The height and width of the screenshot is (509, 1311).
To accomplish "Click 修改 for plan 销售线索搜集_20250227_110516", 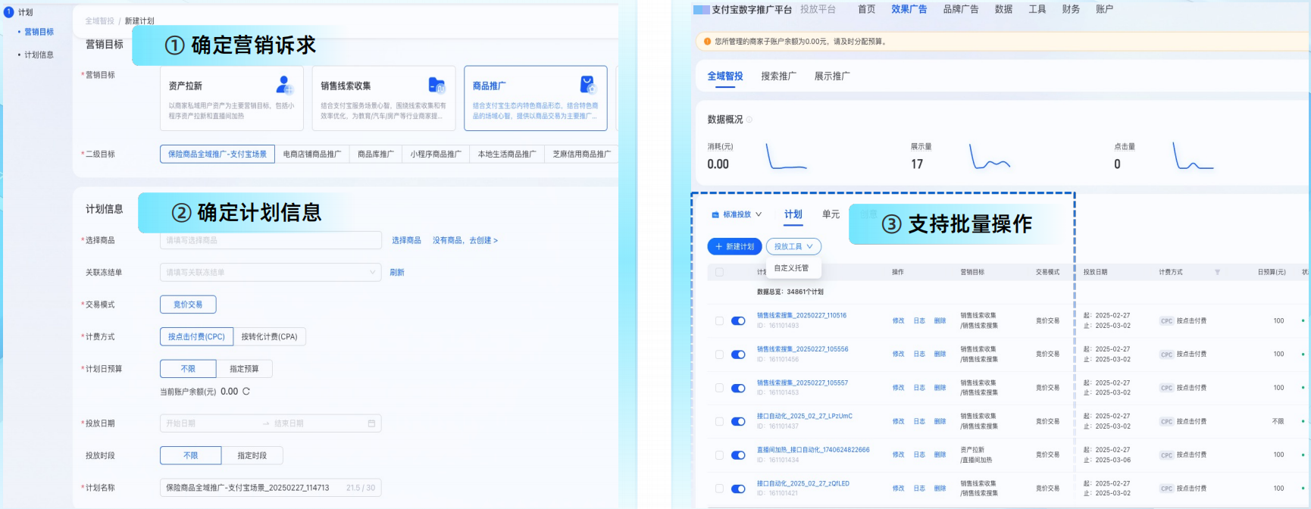I will [899, 321].
